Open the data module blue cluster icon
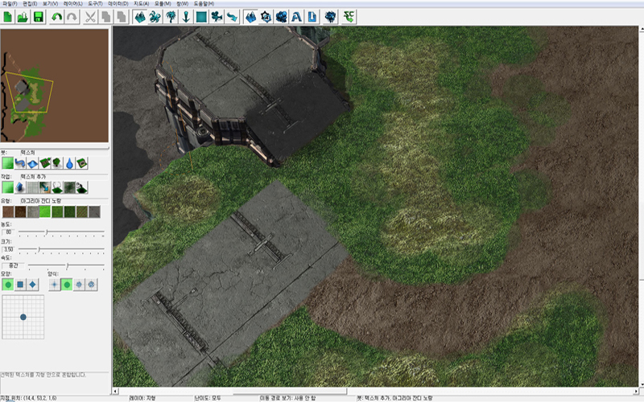The width and height of the screenshot is (644, 402). coord(281,17)
